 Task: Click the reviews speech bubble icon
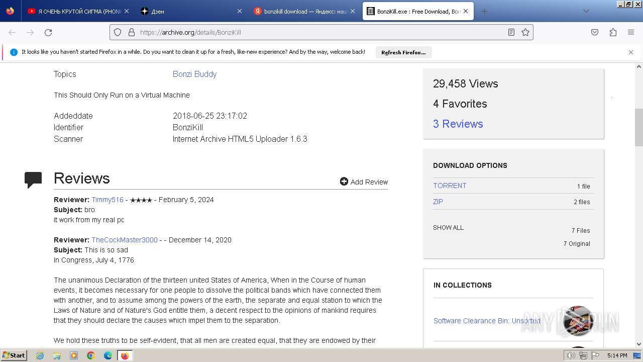click(x=33, y=179)
